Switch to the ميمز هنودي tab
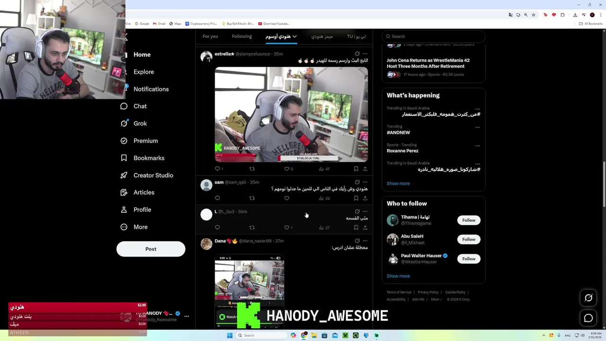This screenshot has width=606, height=341. 322,36
